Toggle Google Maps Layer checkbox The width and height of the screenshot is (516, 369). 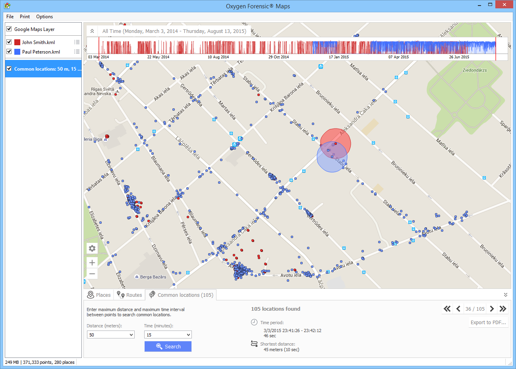9,29
